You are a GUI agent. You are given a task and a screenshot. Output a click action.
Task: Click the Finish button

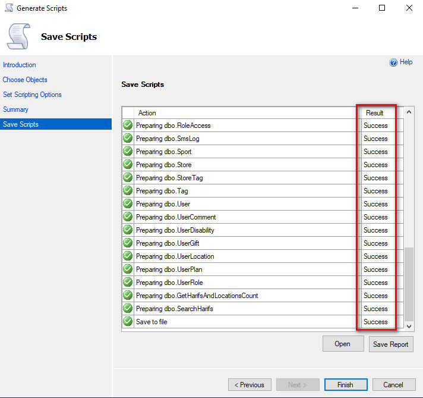(346, 384)
